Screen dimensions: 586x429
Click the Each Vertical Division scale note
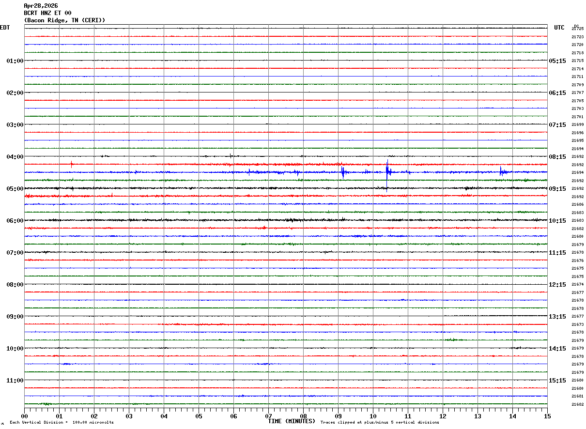[62, 423]
